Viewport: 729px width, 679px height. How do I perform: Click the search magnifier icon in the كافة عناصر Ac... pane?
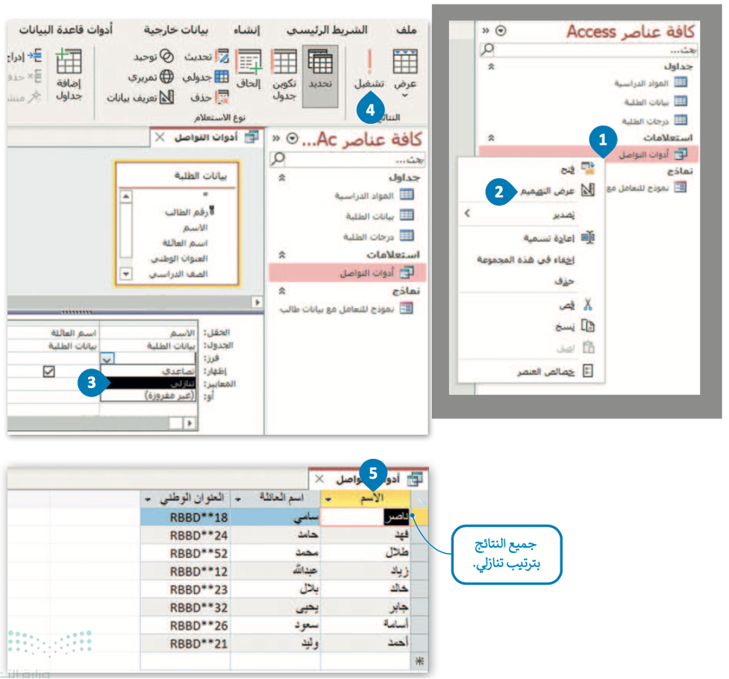point(278,159)
